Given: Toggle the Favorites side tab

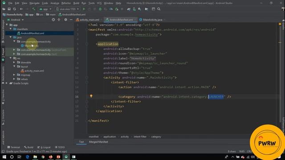Looking at the screenshot, I should [3, 96].
